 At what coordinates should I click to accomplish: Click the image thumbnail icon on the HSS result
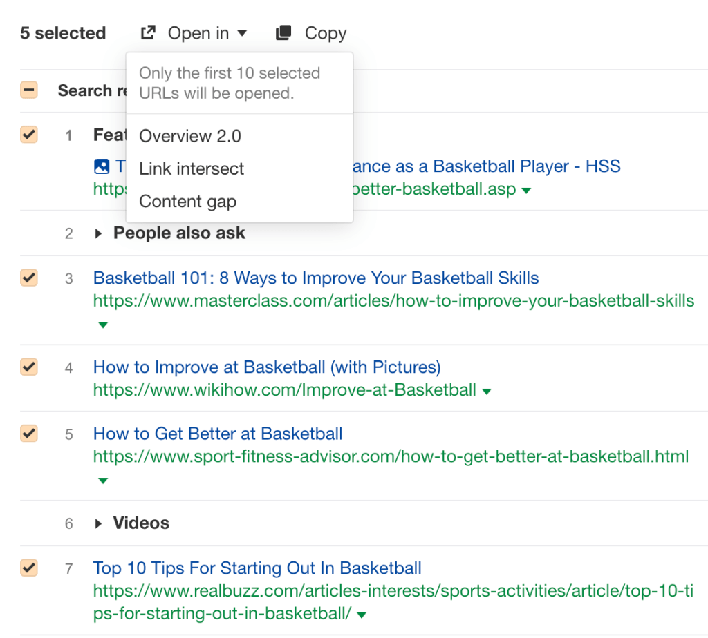coord(102,166)
